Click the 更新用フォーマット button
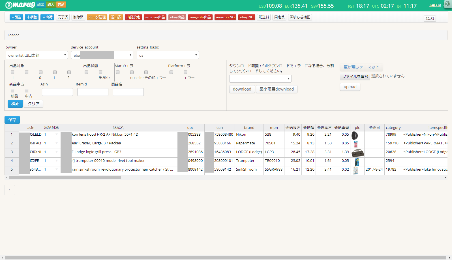452x260 pixels. tap(361, 67)
